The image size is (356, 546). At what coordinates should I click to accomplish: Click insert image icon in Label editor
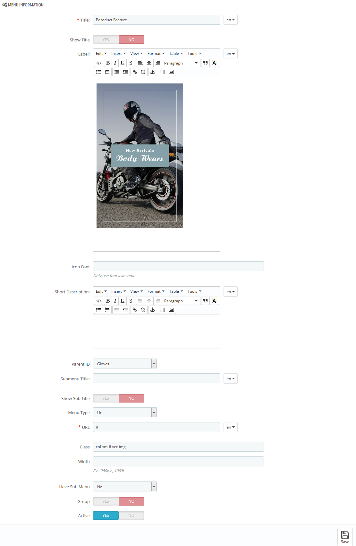pyautogui.click(x=172, y=72)
